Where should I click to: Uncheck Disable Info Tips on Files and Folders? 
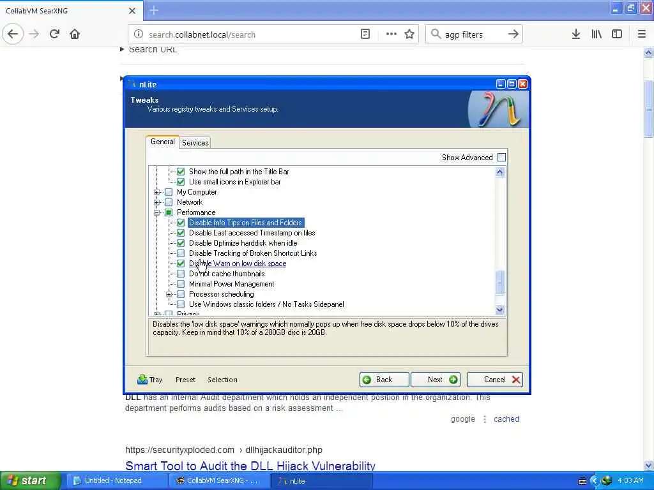pyautogui.click(x=181, y=223)
